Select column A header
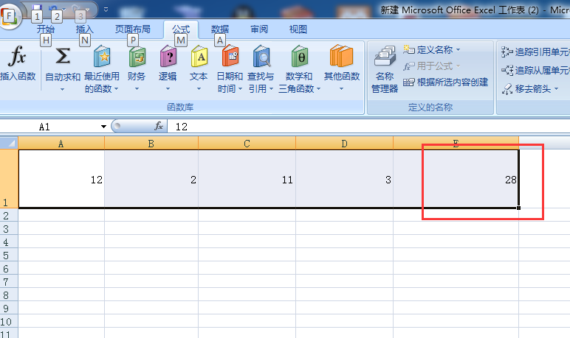The image size is (570, 338). tap(61, 144)
